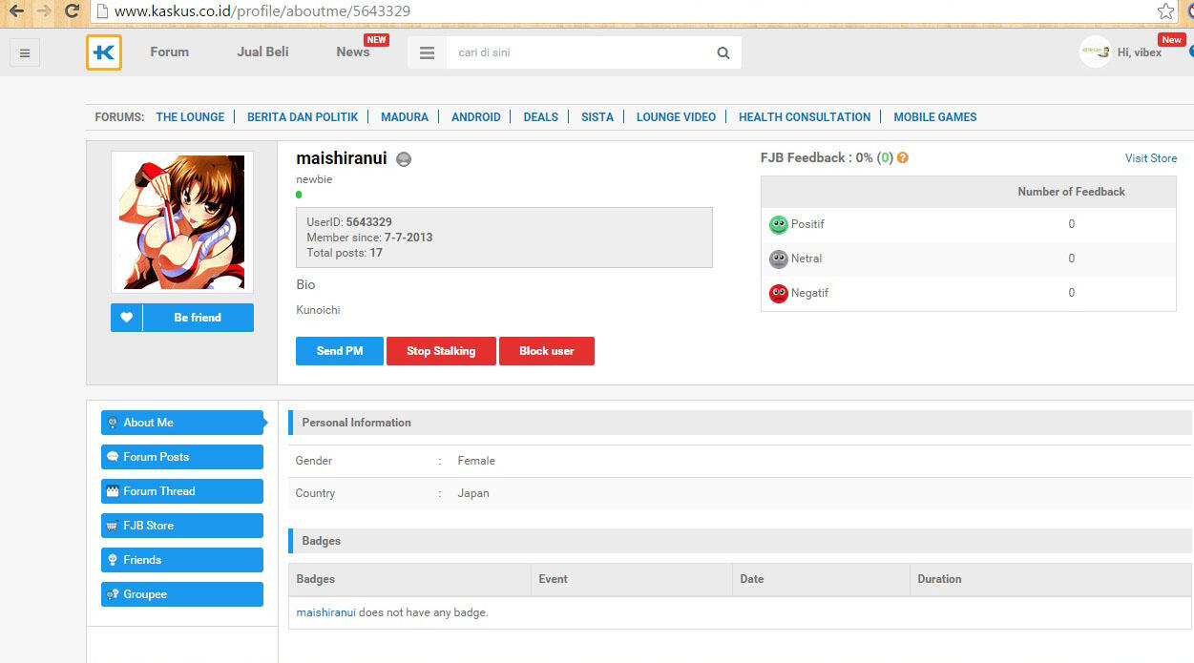The width and height of the screenshot is (1194, 663).
Task: Go to LOUNGE VIDEO forum
Action: coord(676,116)
